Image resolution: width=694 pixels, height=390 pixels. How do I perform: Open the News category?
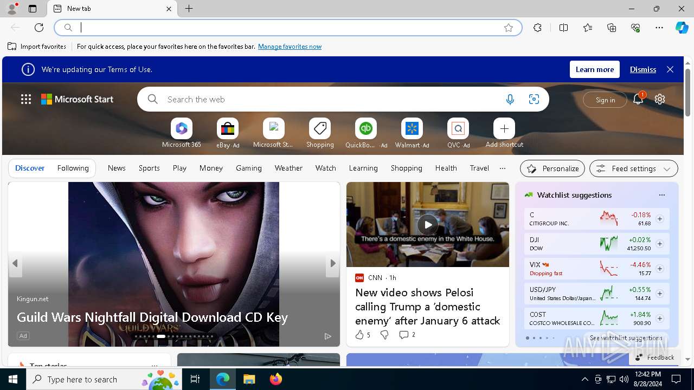[x=117, y=168]
